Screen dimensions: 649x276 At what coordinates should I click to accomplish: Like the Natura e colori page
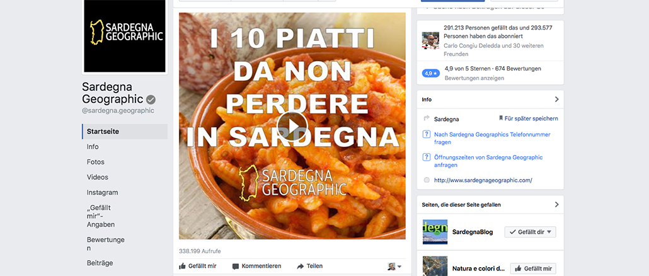[x=533, y=268]
